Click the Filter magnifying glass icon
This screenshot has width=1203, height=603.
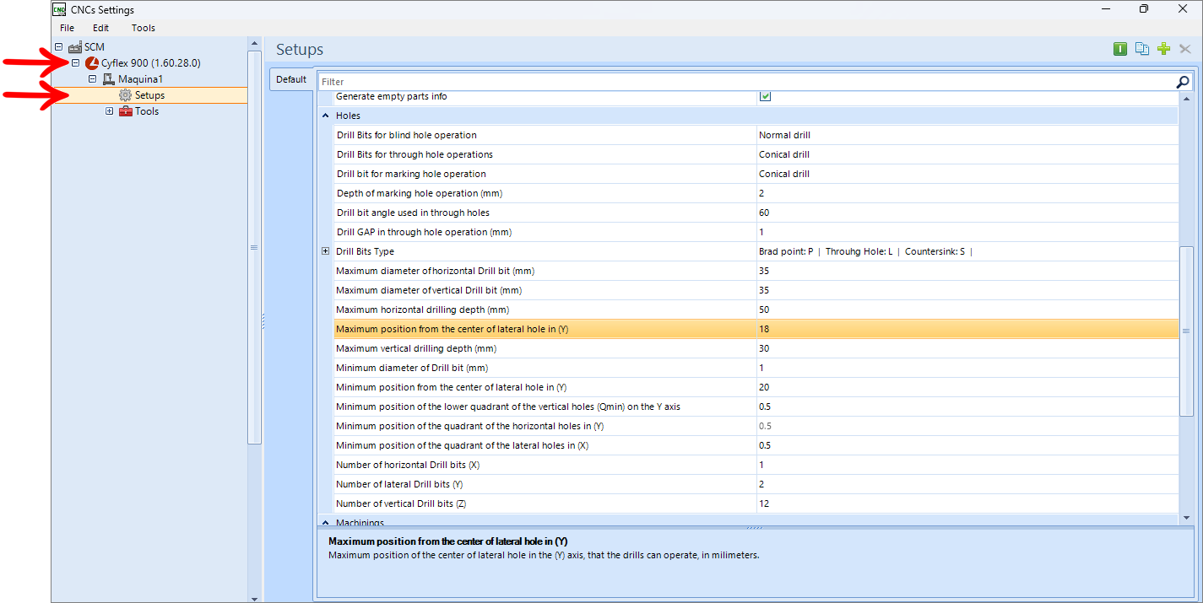click(x=1183, y=82)
